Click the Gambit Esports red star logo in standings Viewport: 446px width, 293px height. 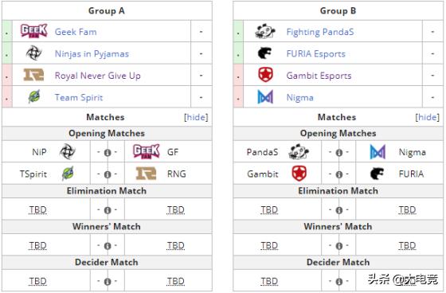[x=265, y=75]
